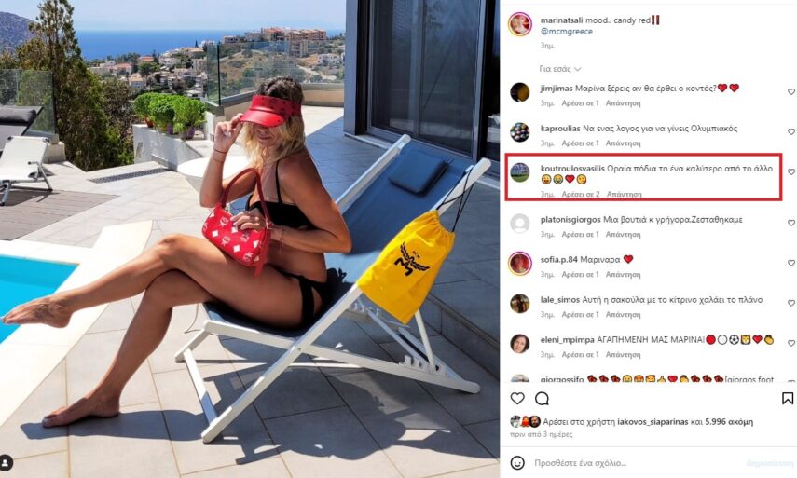Like the post with heart icon
Image resolution: width=797 pixels, height=478 pixels.
pos(517,399)
